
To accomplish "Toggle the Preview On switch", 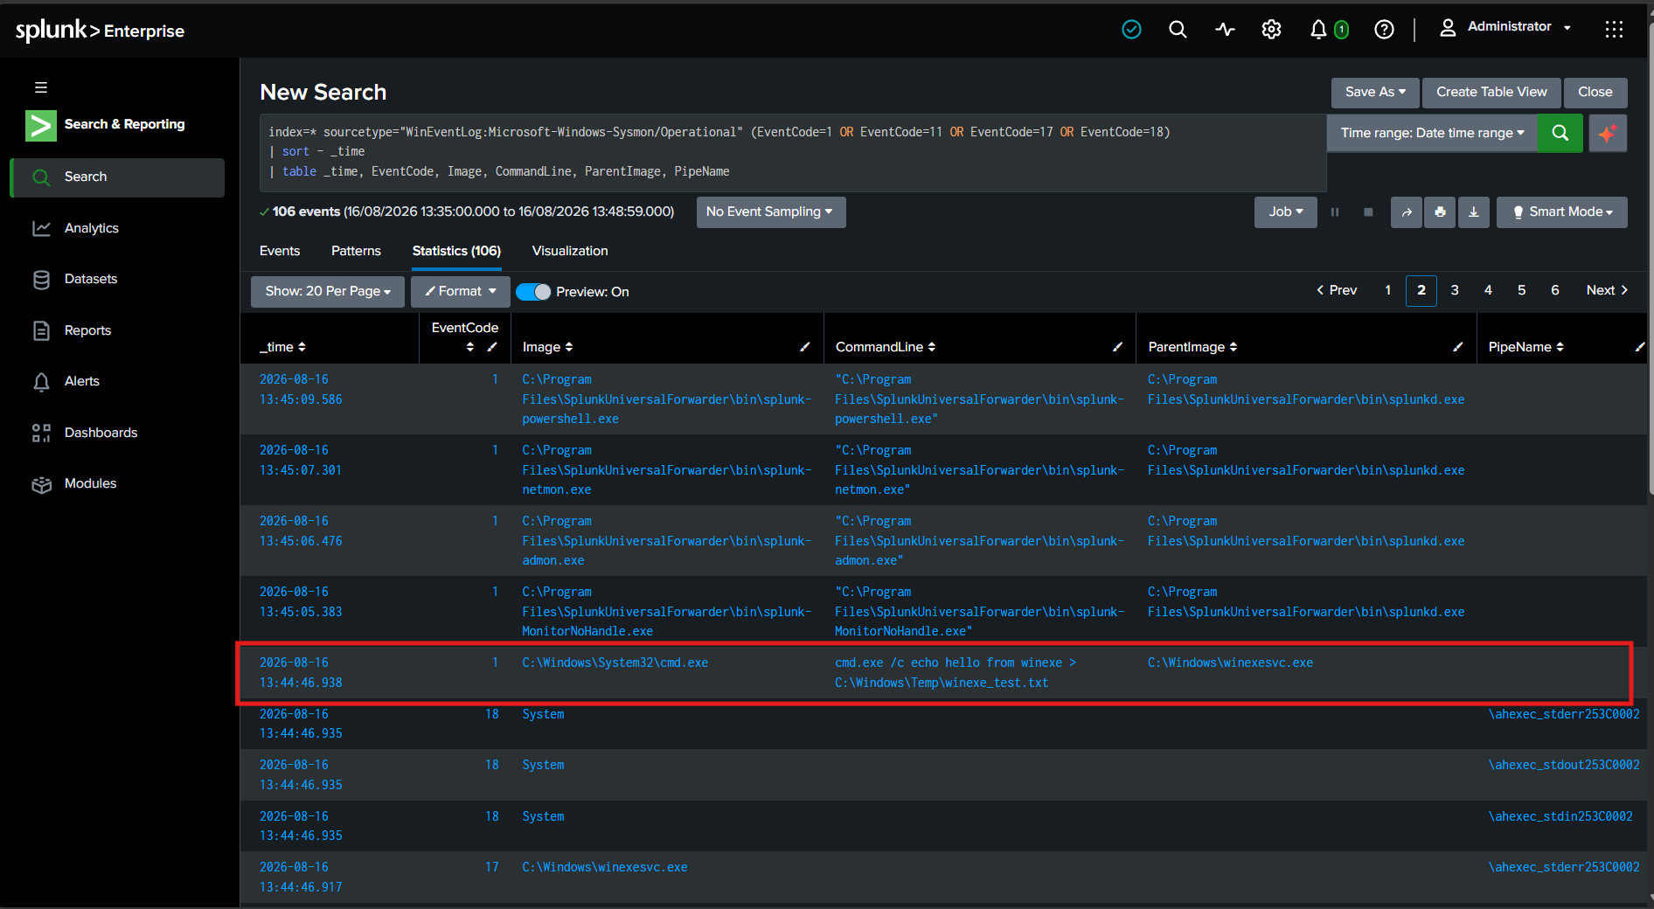I will tap(533, 292).
